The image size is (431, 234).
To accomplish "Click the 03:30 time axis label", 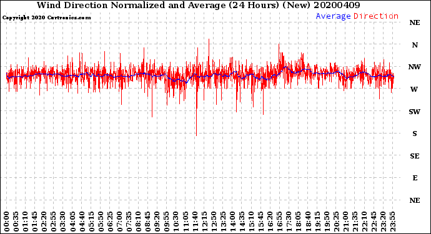I will [x=63, y=222].
